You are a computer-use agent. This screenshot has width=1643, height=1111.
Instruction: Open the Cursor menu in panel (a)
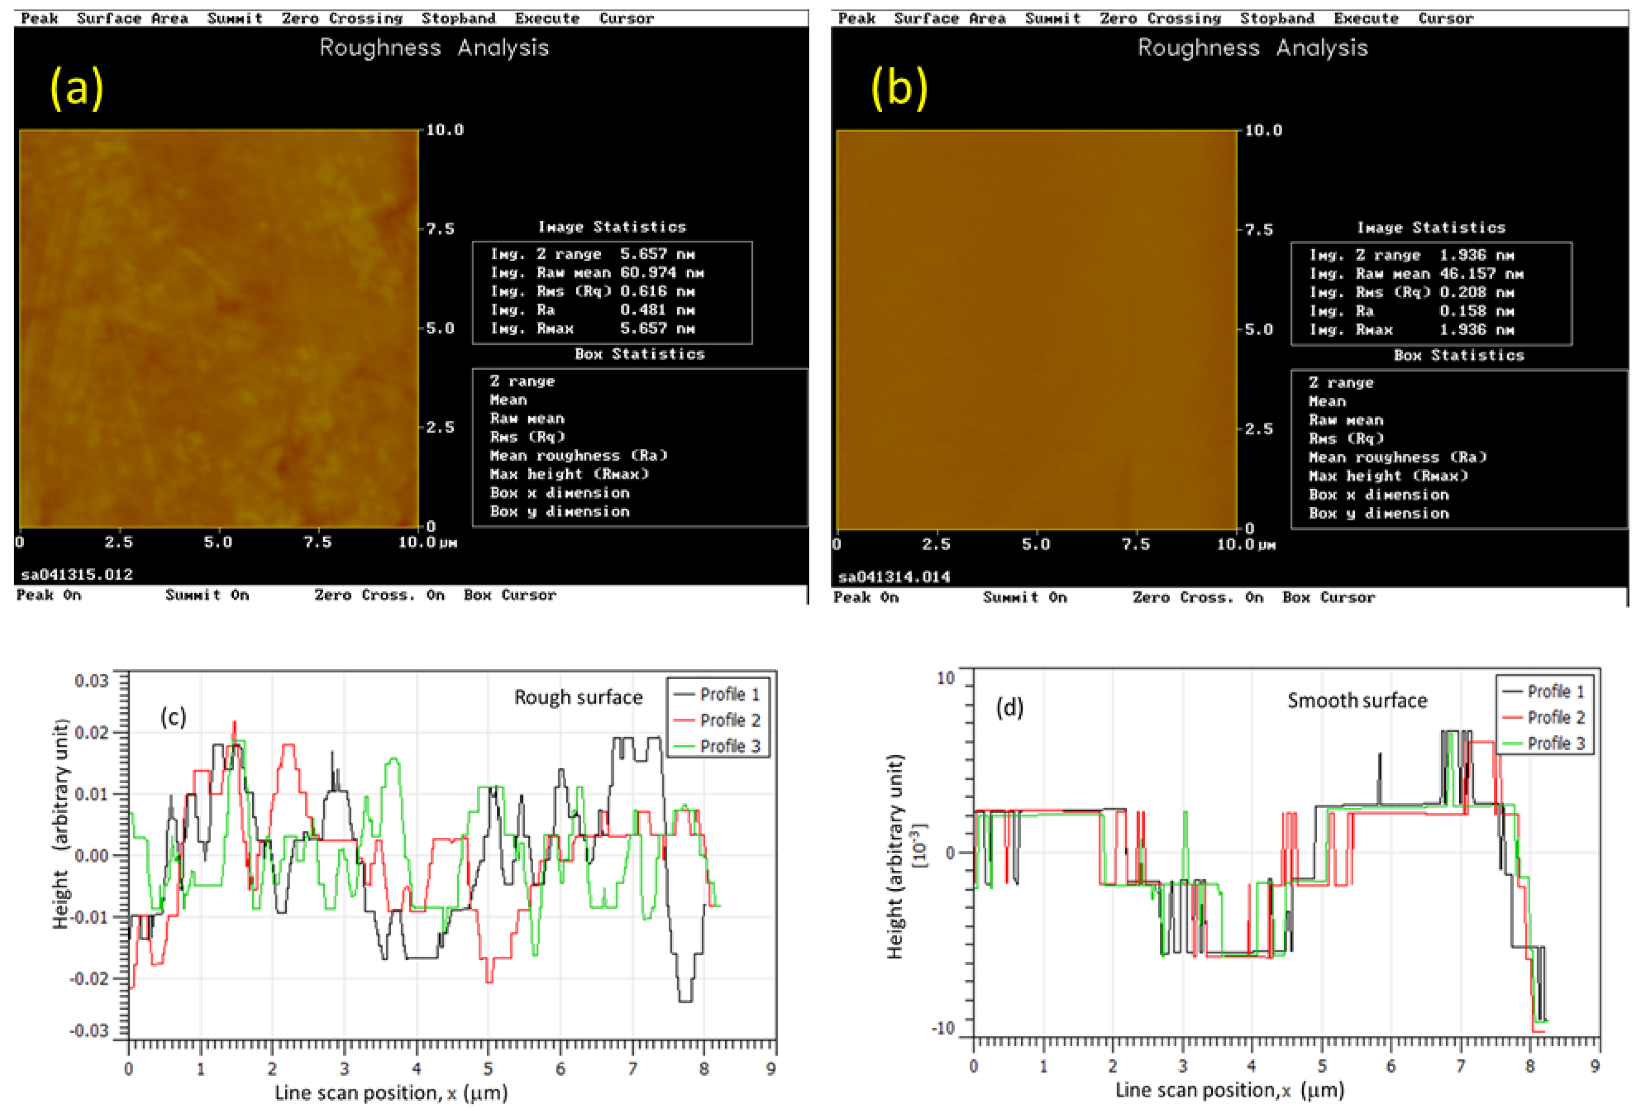tap(627, 18)
